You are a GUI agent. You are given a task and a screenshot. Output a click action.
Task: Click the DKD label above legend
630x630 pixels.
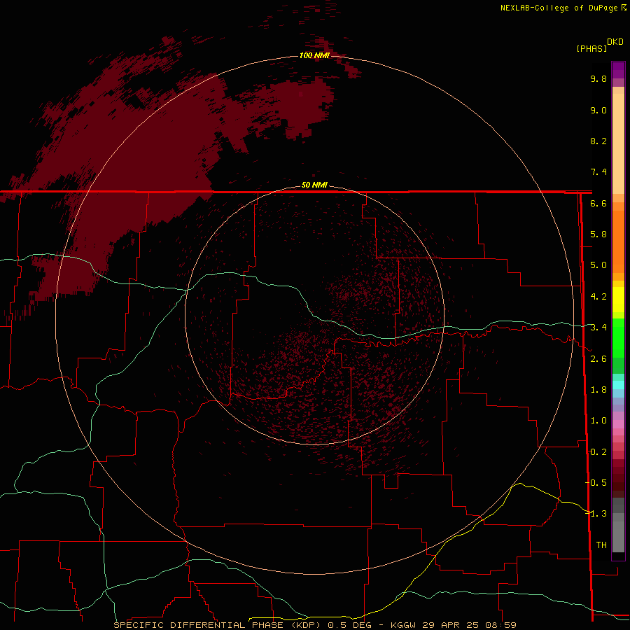[x=615, y=41]
